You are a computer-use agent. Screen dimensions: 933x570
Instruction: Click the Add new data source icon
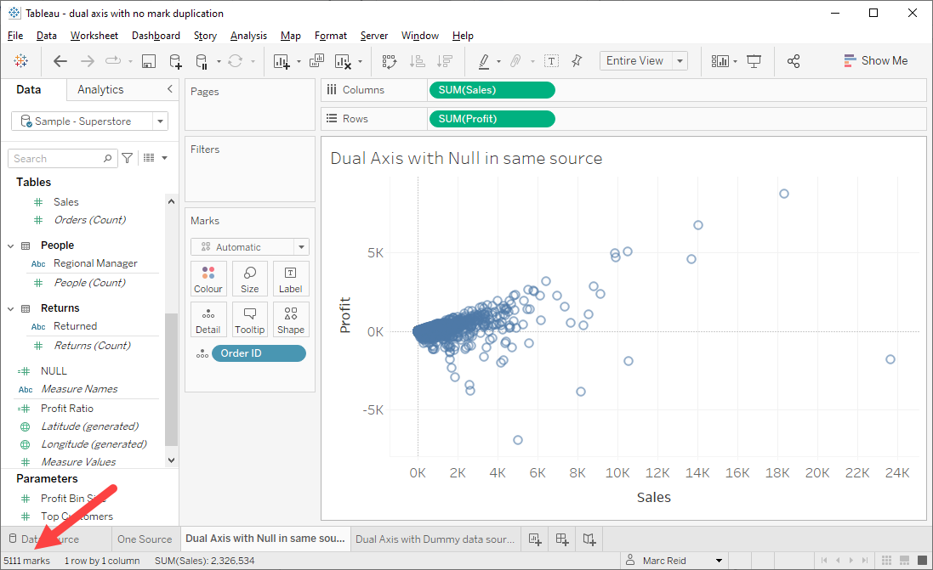point(175,61)
